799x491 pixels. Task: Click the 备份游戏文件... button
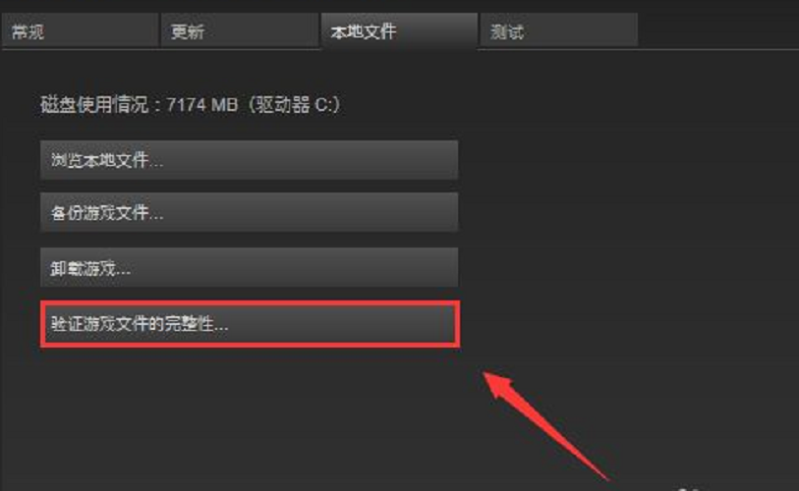click(250, 212)
